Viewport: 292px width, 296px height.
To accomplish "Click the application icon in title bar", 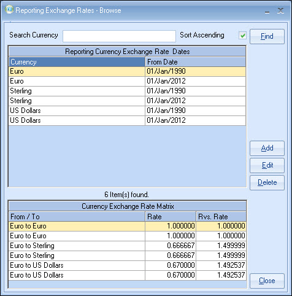I will pyautogui.click(x=9, y=10).
